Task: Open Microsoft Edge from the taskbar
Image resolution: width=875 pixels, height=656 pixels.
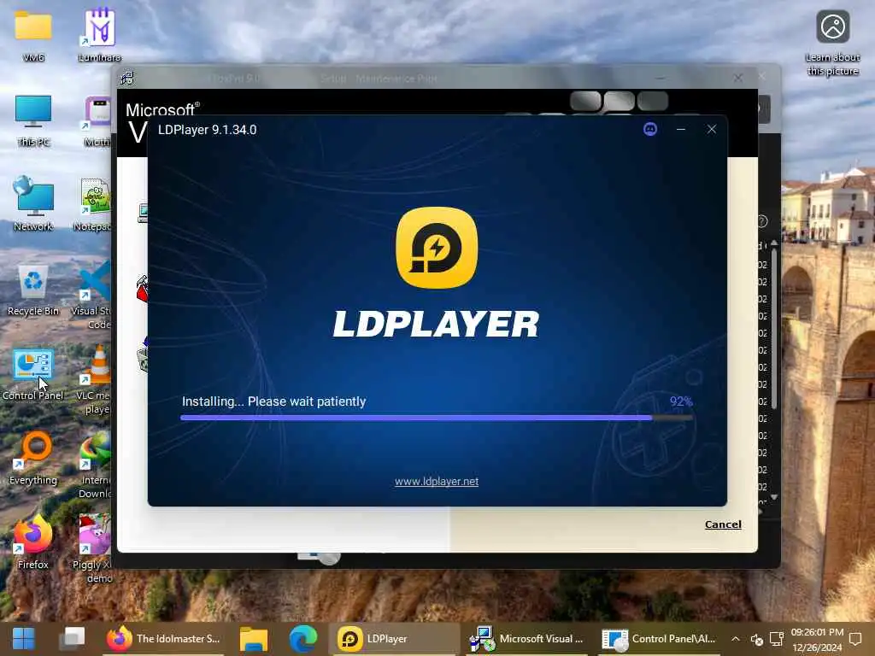Action: point(302,639)
